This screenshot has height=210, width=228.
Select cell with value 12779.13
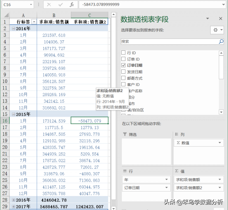tap(90, 128)
